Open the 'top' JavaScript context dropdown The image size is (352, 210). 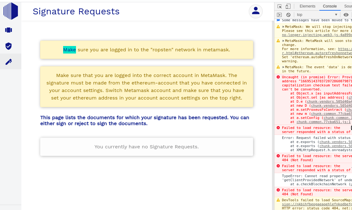click(x=317, y=15)
